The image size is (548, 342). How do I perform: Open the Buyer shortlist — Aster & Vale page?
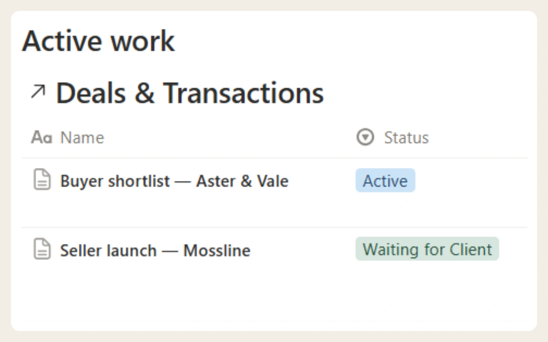[174, 181]
